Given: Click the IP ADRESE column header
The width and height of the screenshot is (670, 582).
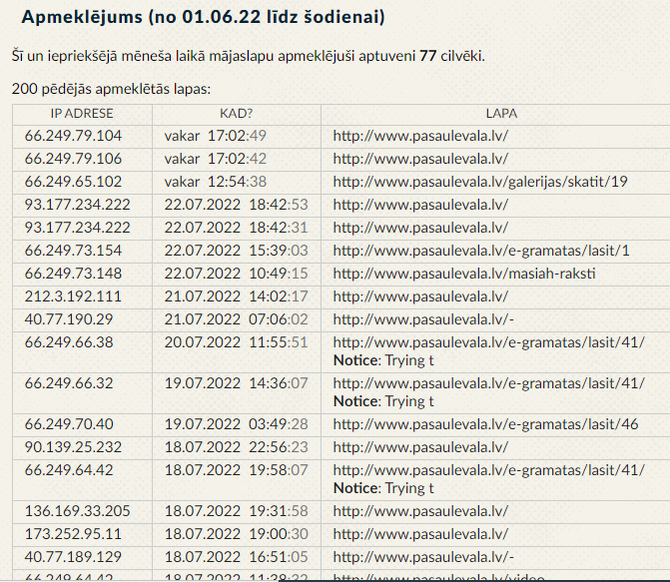Looking at the screenshot, I should click(x=82, y=114).
